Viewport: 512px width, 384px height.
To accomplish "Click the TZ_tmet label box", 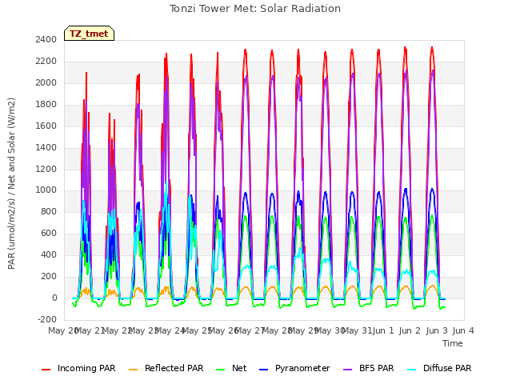I will pos(89,34).
